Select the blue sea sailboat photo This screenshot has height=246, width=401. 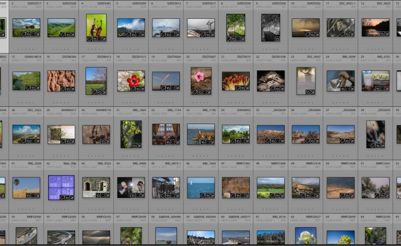click(200, 187)
